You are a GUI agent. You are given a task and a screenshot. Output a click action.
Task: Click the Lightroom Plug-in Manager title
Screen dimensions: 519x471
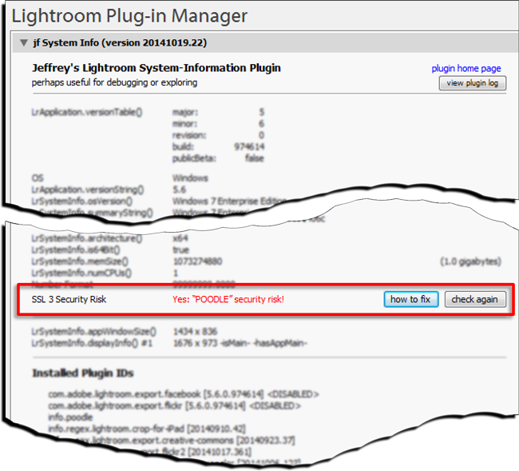[129, 16]
